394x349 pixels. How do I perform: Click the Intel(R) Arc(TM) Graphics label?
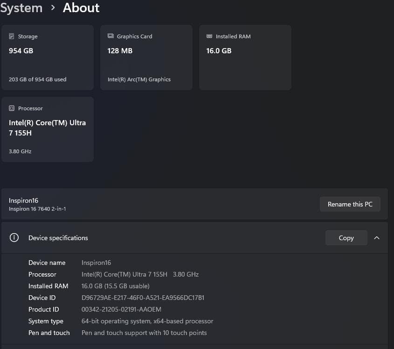tap(139, 79)
